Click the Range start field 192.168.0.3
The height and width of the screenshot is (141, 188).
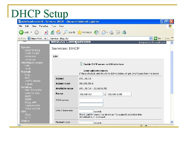pos(91,94)
